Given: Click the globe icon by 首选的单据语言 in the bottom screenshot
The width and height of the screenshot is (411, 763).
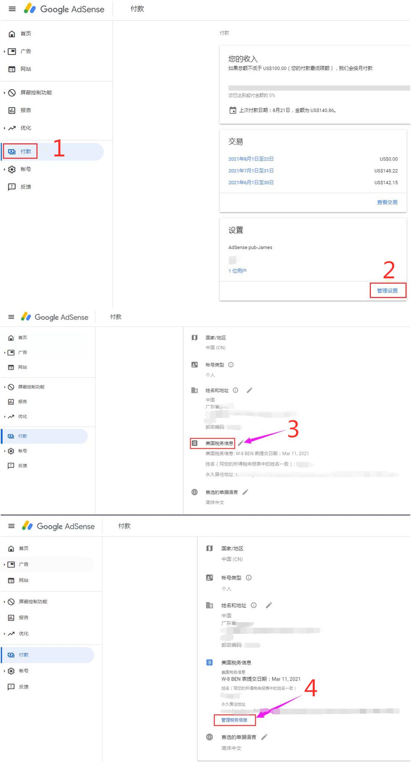Looking at the screenshot, I should click(209, 737).
